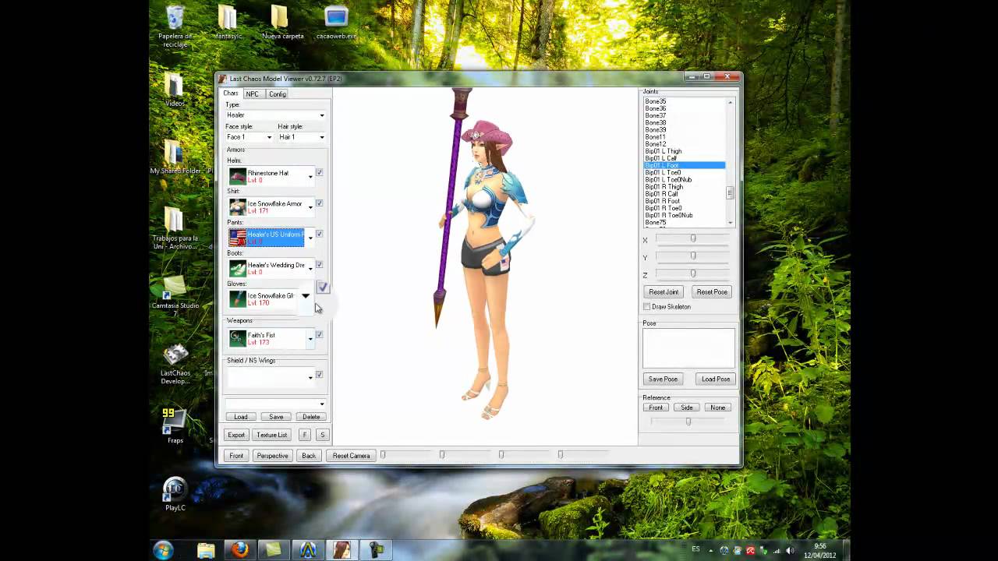Select the LastChaos Develop desktop shortcut

click(x=175, y=364)
